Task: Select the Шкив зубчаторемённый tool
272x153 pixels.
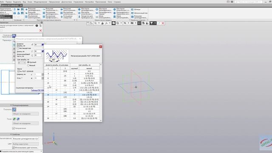Action: point(122,17)
